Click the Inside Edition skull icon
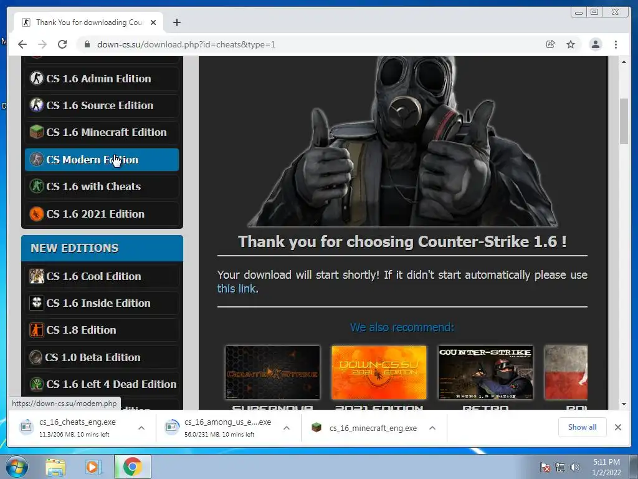Image resolution: width=638 pixels, height=479 pixels. coord(37,302)
